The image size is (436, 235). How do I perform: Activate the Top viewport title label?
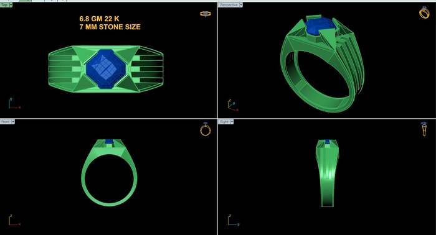click(x=4, y=5)
